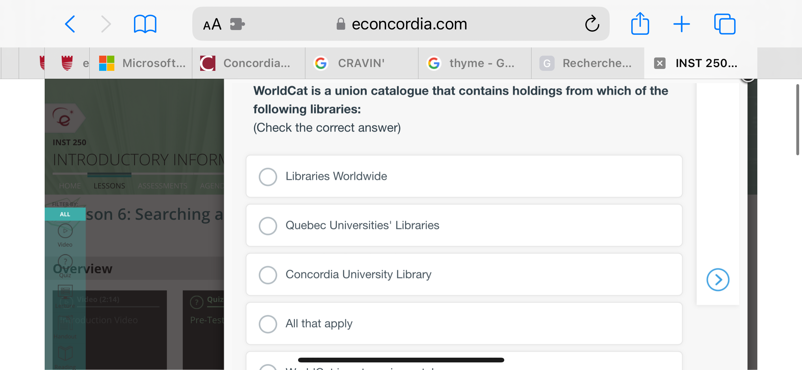
Task: Go to next question with arrow circle
Action: pyautogui.click(x=718, y=280)
